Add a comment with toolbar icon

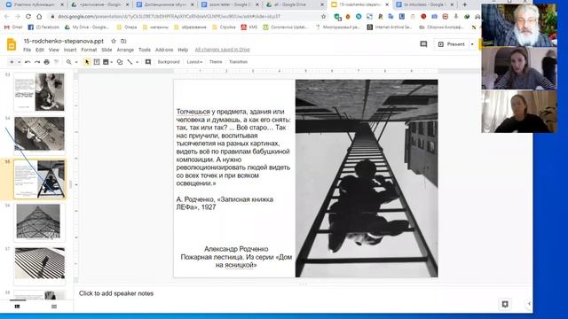(x=148, y=62)
